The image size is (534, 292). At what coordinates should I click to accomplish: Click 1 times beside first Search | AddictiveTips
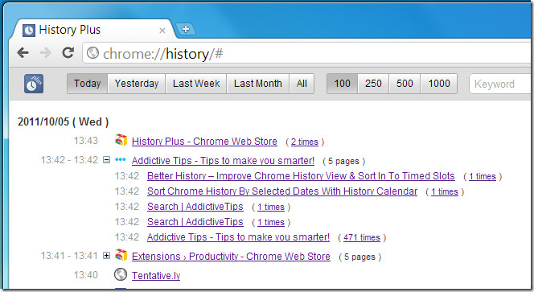click(x=271, y=208)
